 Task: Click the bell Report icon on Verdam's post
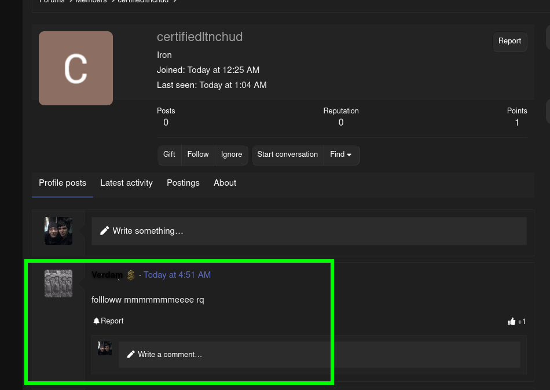pos(97,321)
